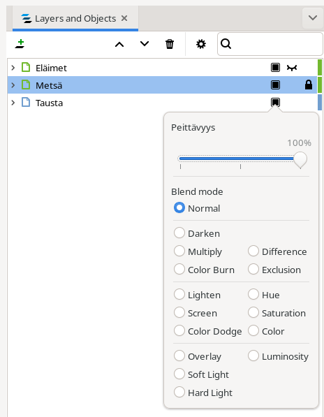
Task: Move the selected layer down using the down arrow
Action: click(x=145, y=44)
